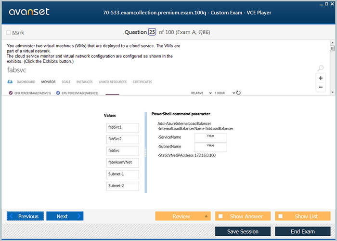Click the Show List button
This screenshot has height=241, width=337.
pyautogui.click(x=303, y=216)
